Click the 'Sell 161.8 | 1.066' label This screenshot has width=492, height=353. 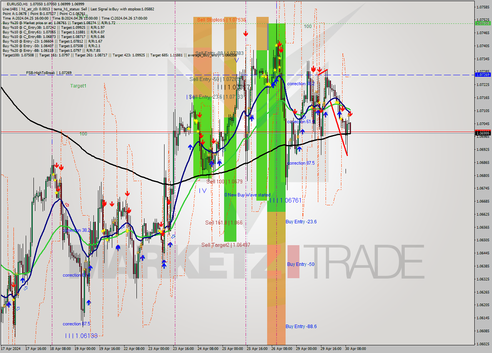[x=224, y=223]
